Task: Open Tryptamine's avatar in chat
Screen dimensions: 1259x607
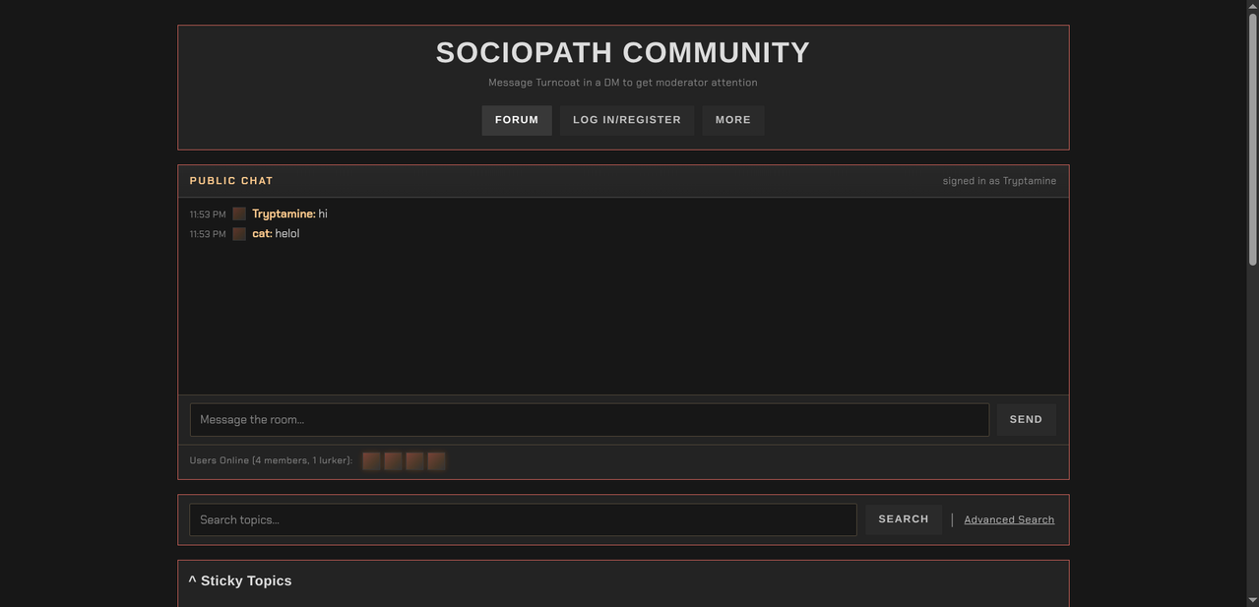Action: point(239,213)
